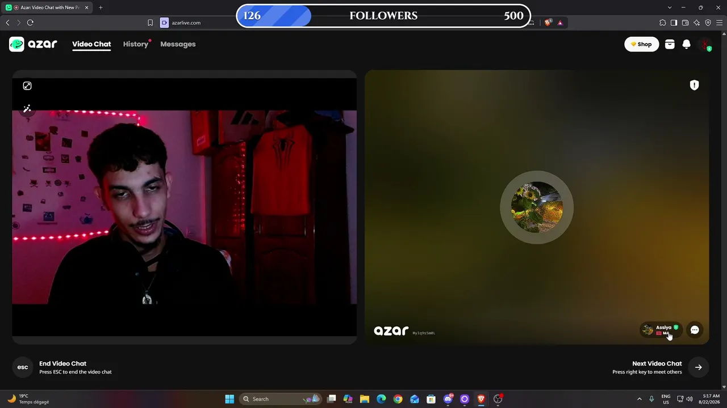Screen dimensions: 727x408
Task: Click the arrow button for next chat
Action: [698, 367]
